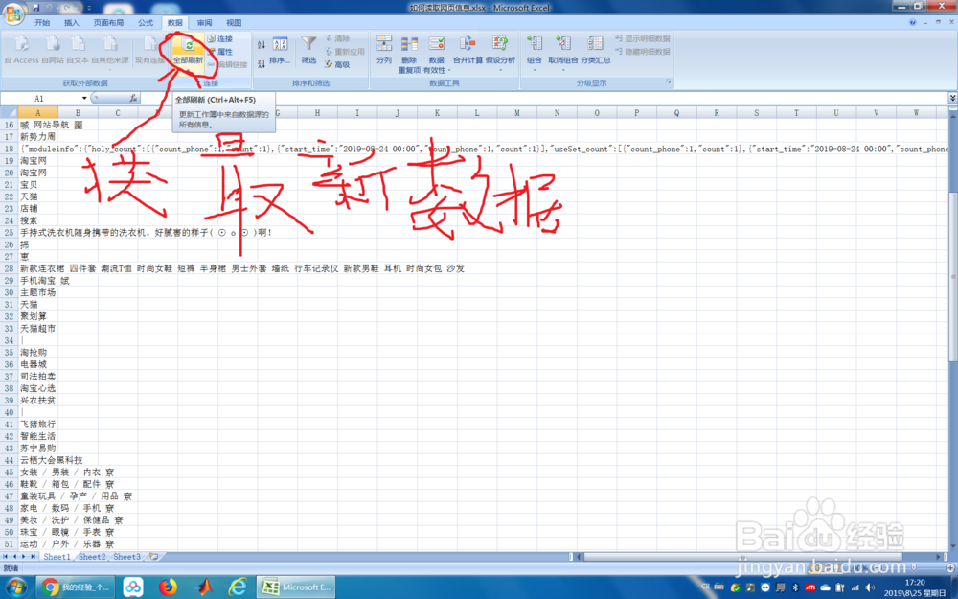Image resolution: width=958 pixels, height=599 pixels.
Task: Show detail data (显示明细数据)
Action: (643, 38)
